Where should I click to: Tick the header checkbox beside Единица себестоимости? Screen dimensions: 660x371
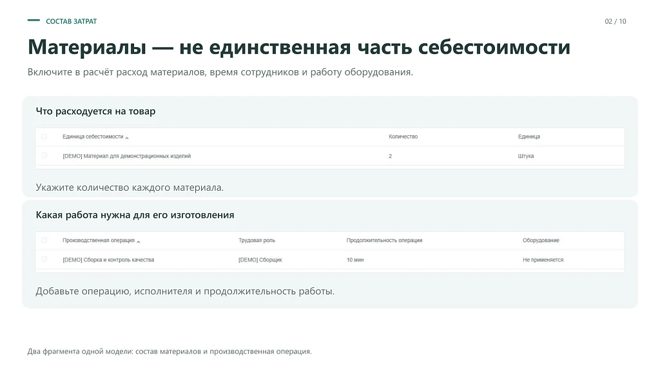pyautogui.click(x=44, y=137)
